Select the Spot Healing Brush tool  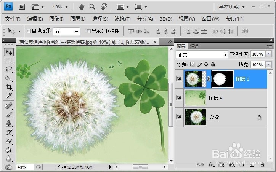coord(9,106)
